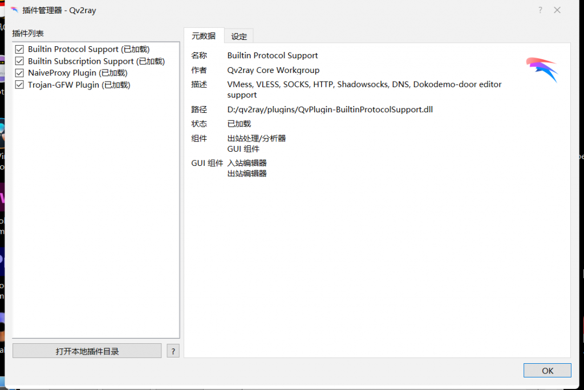Highlight the NaiveProxy Plugin list entry
Screen dimensions: 584x390
pos(78,73)
